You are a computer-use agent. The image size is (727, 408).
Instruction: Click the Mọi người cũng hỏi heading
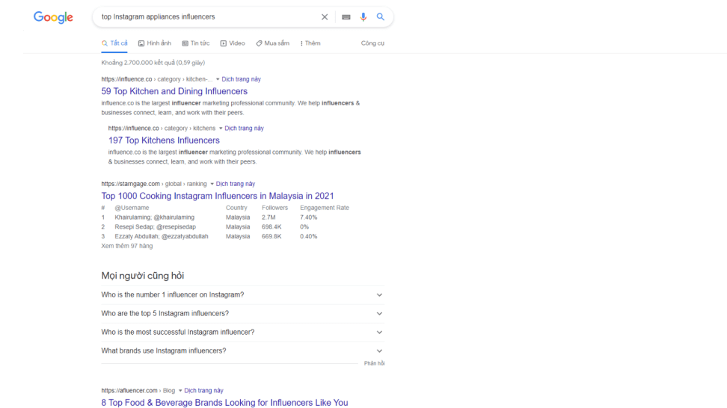143,276
